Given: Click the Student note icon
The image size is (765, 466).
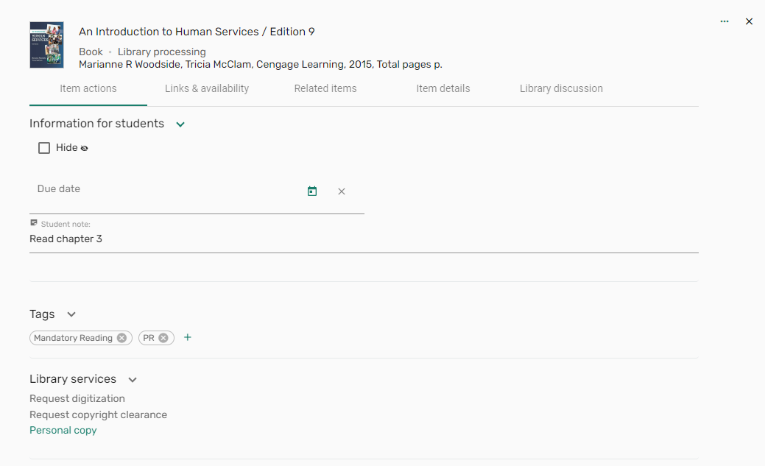Looking at the screenshot, I should point(34,223).
